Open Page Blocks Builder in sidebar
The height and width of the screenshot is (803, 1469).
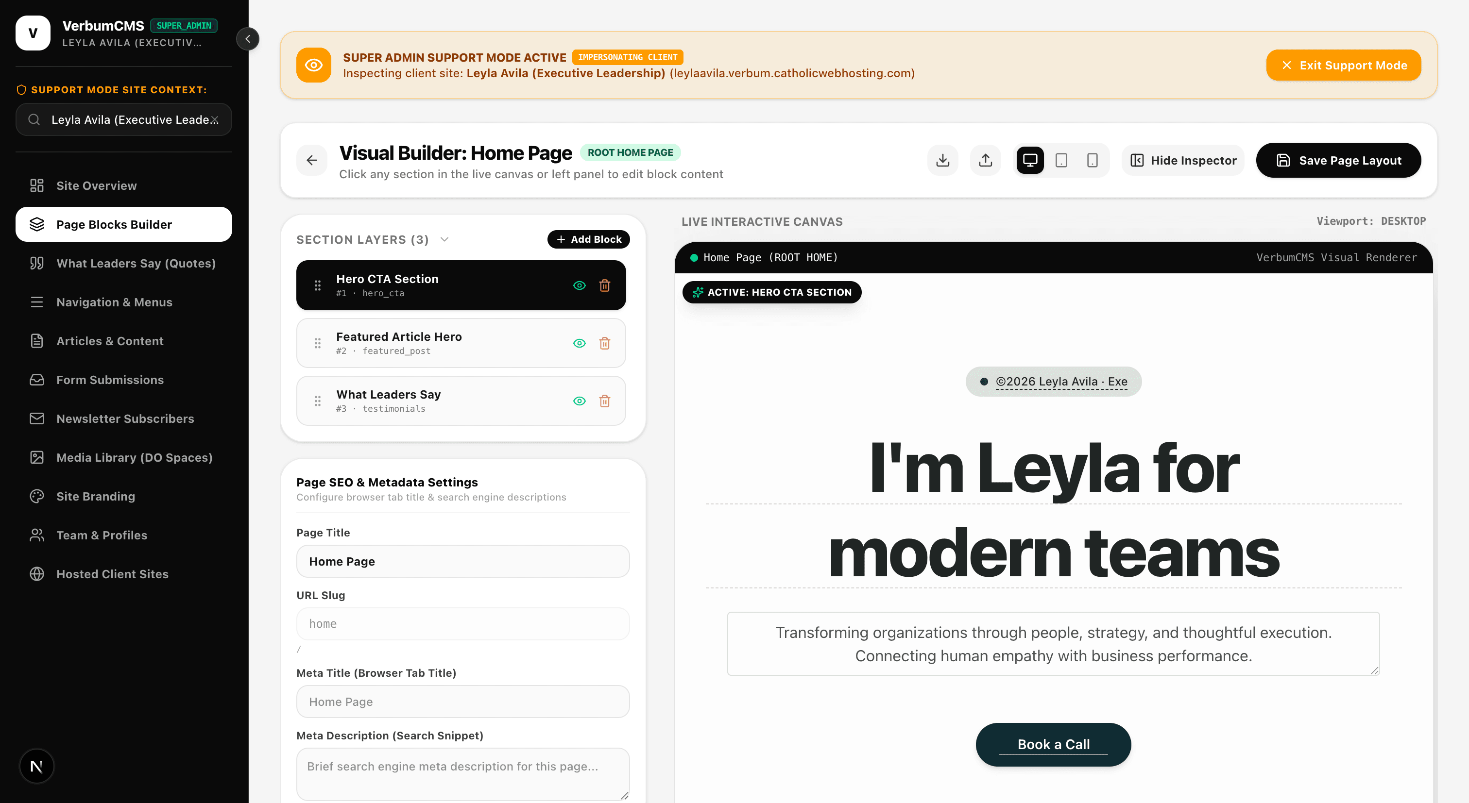124,225
